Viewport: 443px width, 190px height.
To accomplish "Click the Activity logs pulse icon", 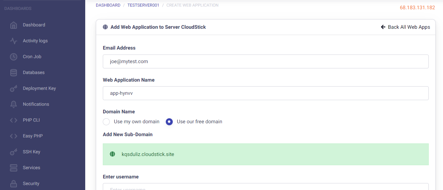I will (x=14, y=41).
